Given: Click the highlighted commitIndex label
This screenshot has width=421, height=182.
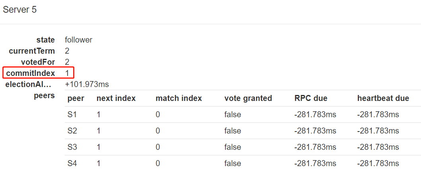Looking at the screenshot, I should pyautogui.click(x=31, y=73).
